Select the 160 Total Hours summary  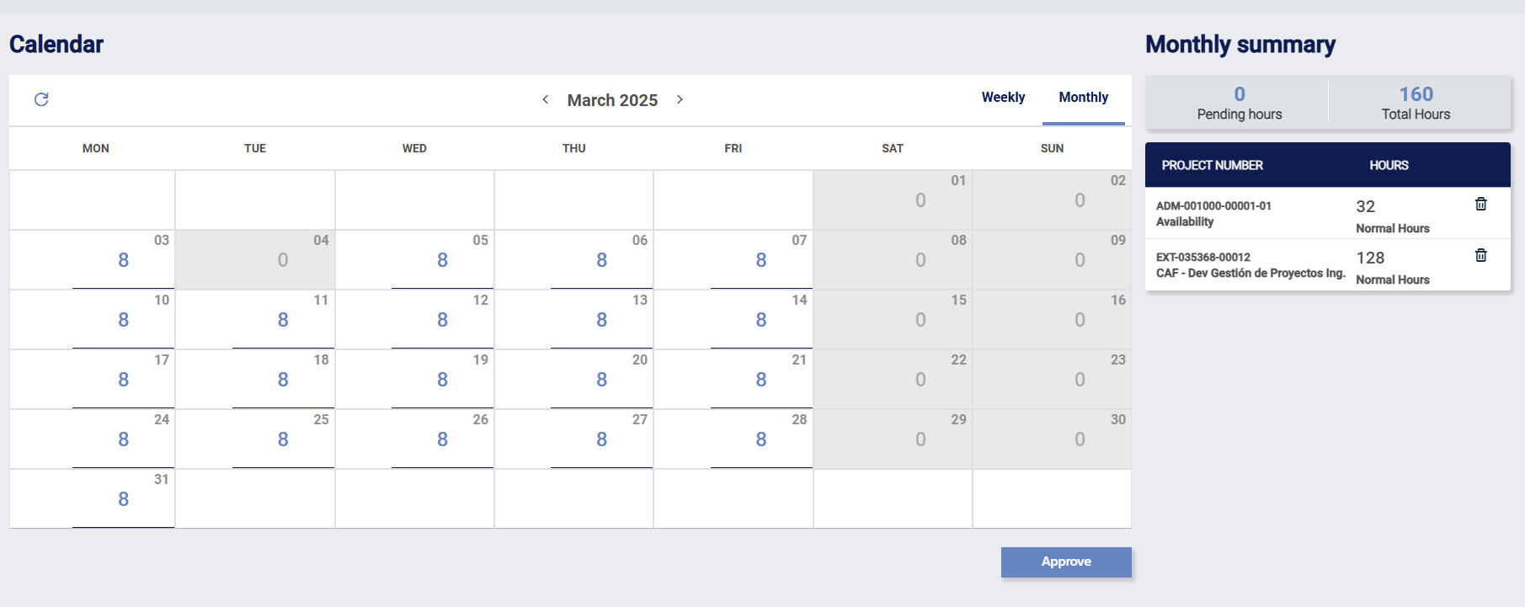click(1416, 103)
